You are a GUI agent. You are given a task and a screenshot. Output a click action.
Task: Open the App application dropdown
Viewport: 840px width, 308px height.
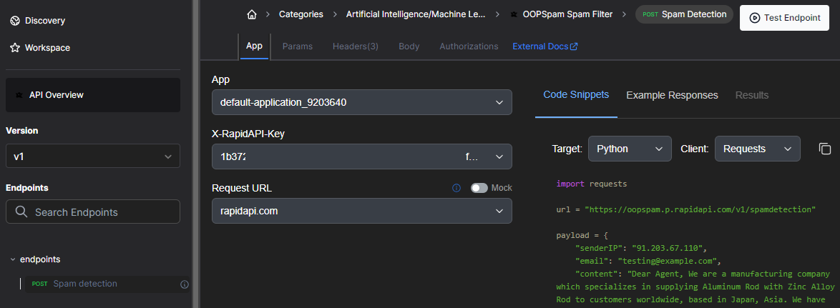[361, 102]
